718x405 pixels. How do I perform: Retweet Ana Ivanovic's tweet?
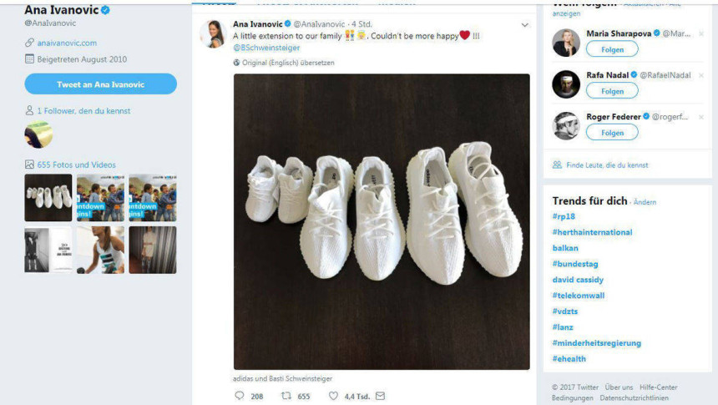tap(286, 396)
